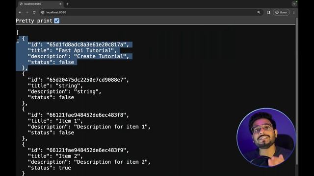Click "Description for item 2" text
Viewport: 314px width, 176px height.
[111, 162]
